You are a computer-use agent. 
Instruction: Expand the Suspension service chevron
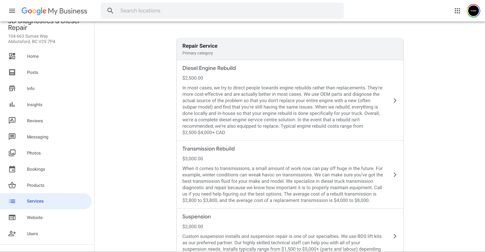(x=395, y=236)
